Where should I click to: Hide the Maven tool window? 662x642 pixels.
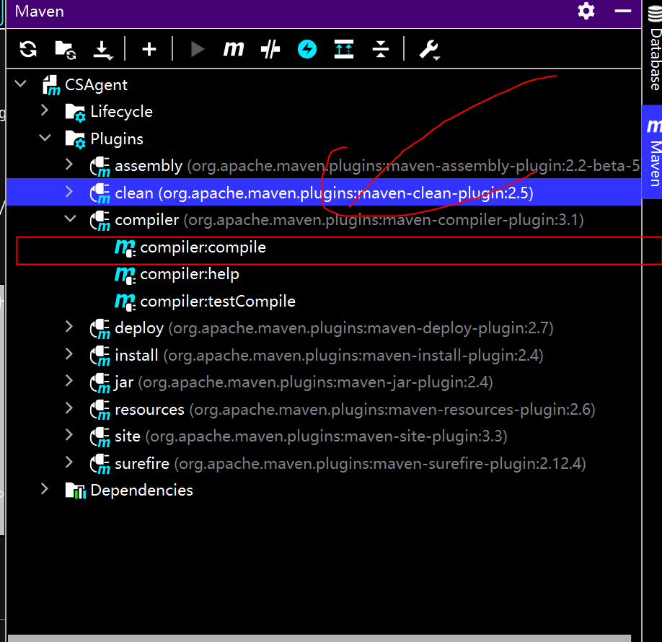click(623, 11)
